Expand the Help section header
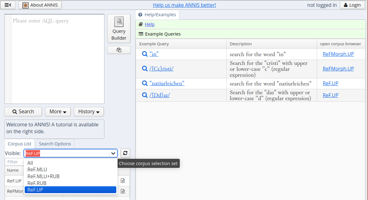The height and width of the screenshot is (200, 368). pyautogui.click(x=149, y=24)
